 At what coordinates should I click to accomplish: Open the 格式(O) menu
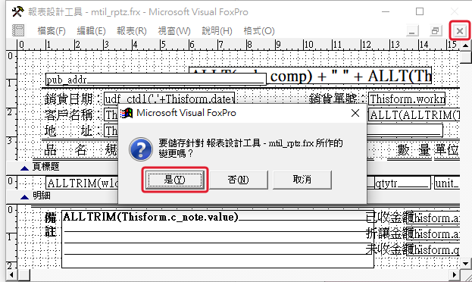(x=259, y=31)
